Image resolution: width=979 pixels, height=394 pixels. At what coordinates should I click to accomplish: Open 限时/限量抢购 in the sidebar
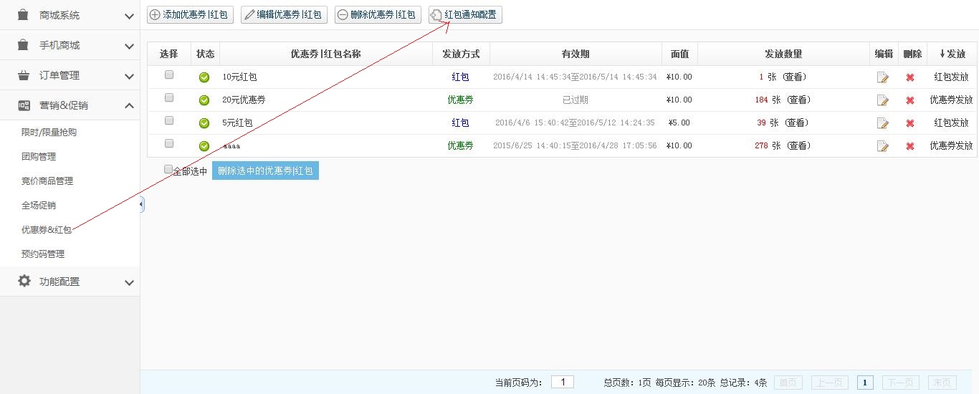point(49,133)
